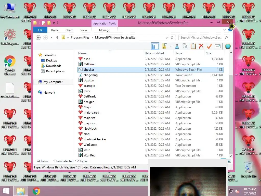261x196 pixels.
Task: Click the Forward navigation arrow
Action: point(45,38)
